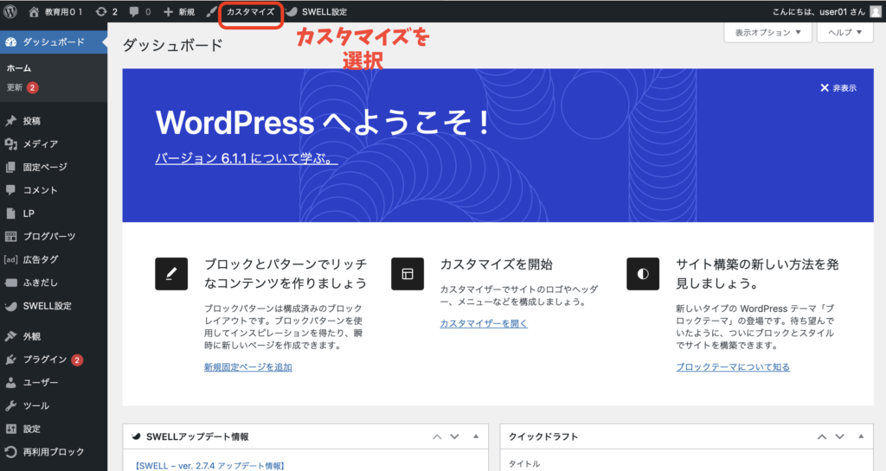Expand the 表示オプション dropdown
886x471 pixels.
click(768, 32)
